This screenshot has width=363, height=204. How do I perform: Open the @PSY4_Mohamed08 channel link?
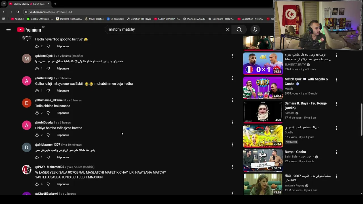pos(50,167)
